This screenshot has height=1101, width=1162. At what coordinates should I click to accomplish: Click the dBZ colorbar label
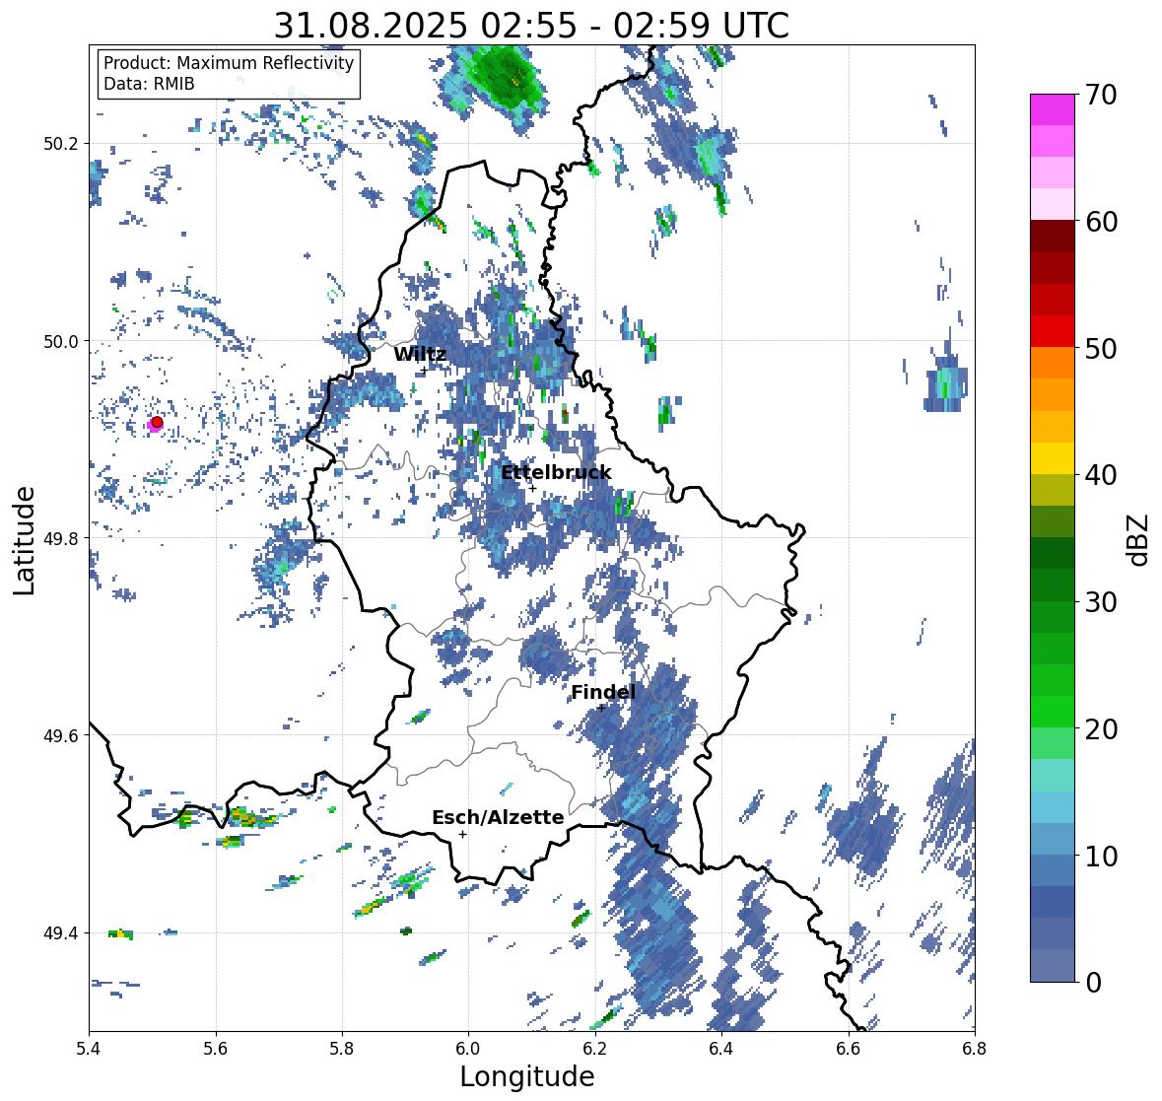point(1139,539)
